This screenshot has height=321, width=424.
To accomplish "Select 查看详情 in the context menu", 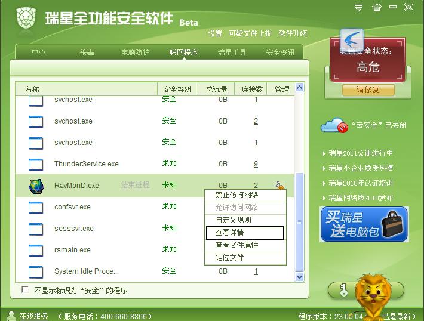I will point(245,233).
